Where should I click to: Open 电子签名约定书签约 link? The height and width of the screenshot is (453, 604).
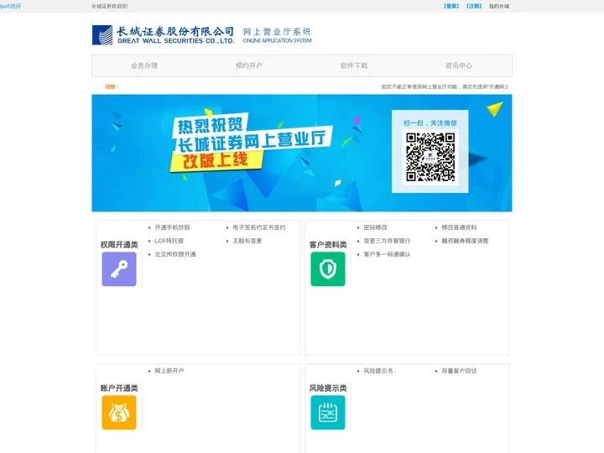(259, 227)
